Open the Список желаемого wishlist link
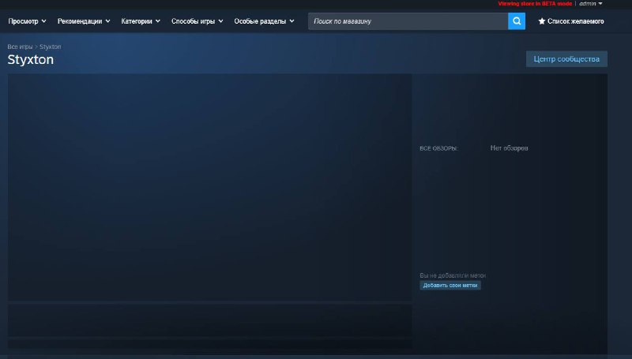 click(575, 21)
